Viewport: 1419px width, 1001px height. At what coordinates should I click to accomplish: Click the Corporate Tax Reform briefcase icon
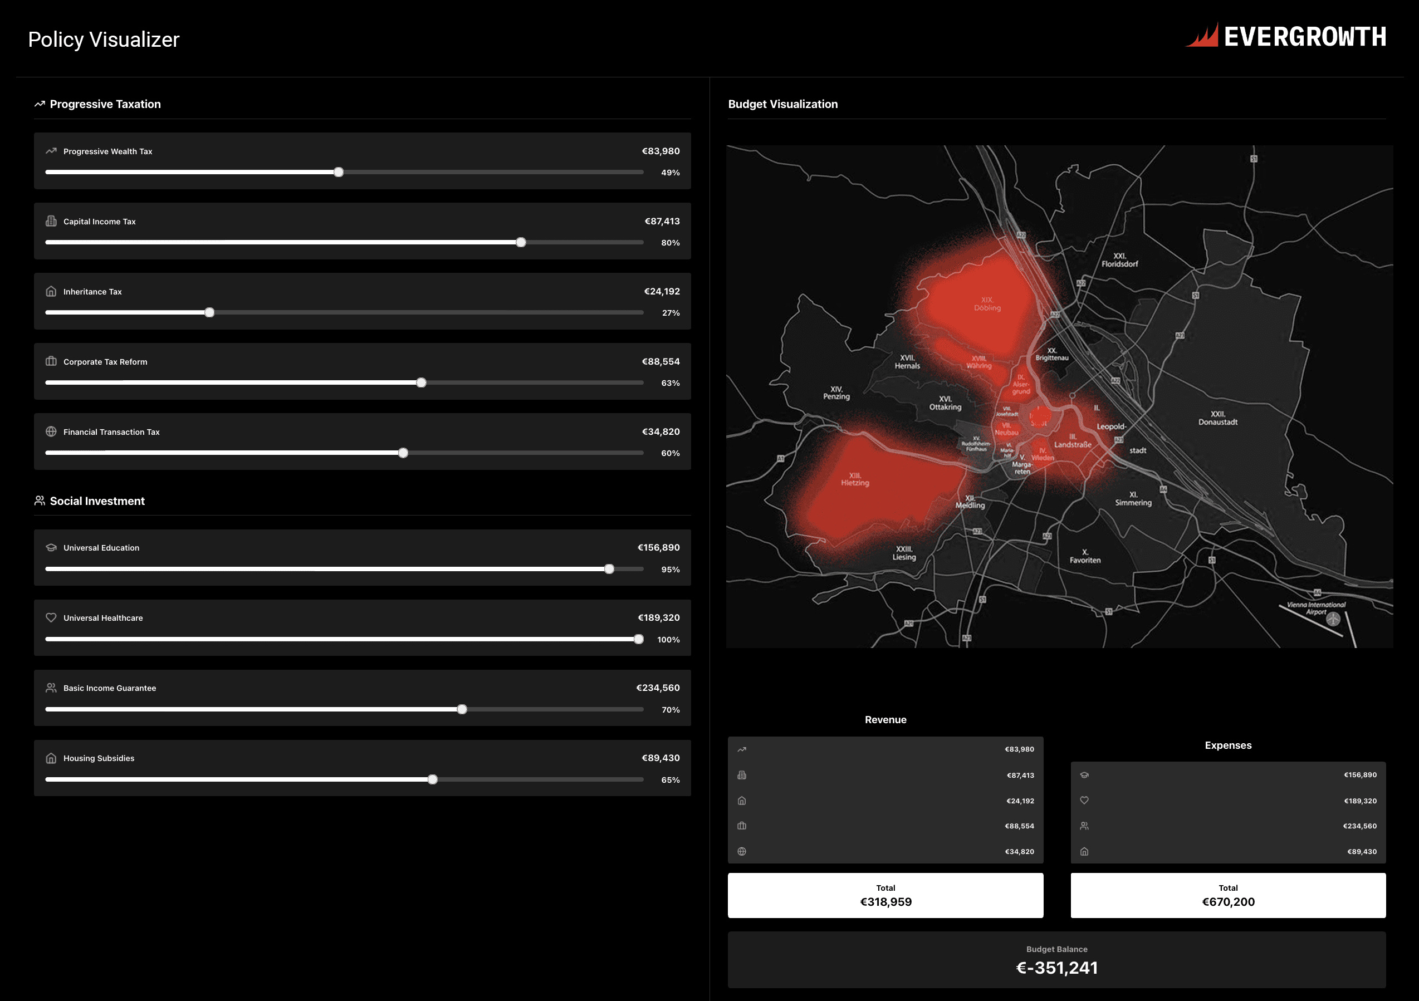tap(51, 361)
